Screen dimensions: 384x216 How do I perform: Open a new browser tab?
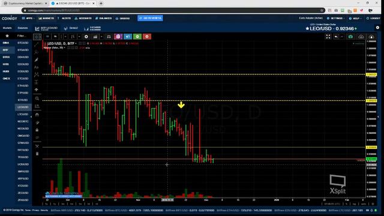pyautogui.click(x=101, y=4)
